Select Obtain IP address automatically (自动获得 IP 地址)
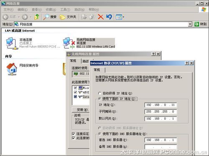Screen dimensions: 209x156 coord(99,93)
